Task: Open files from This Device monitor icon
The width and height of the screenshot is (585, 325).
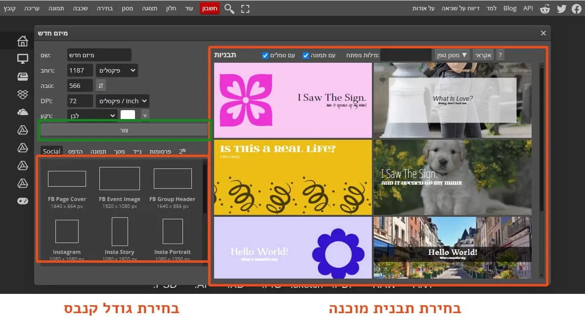Action: click(x=22, y=59)
